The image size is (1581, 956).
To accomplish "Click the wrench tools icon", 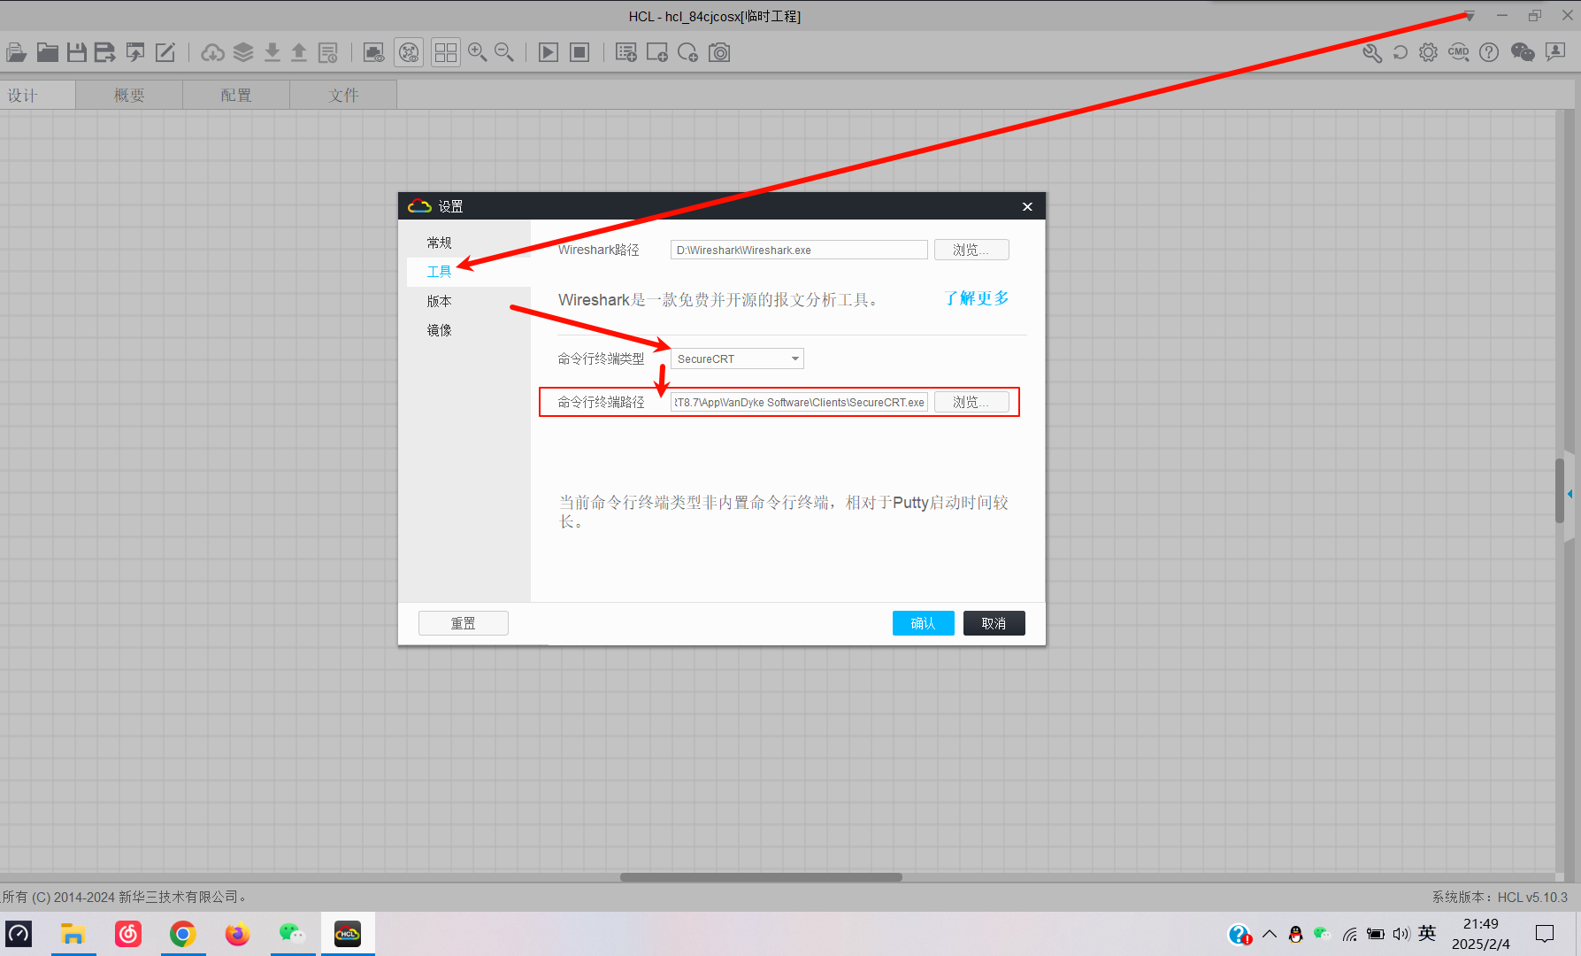I will (1372, 52).
